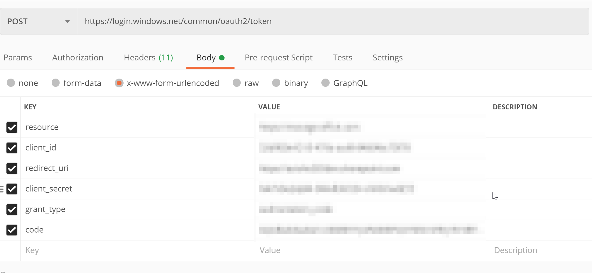Open the Headers (11) tab
This screenshot has width=592, height=273.
click(148, 57)
